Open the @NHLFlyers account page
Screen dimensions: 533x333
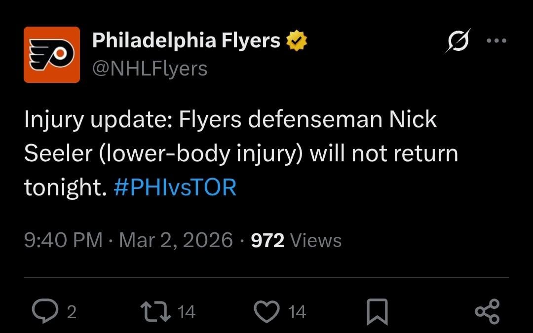[148, 68]
